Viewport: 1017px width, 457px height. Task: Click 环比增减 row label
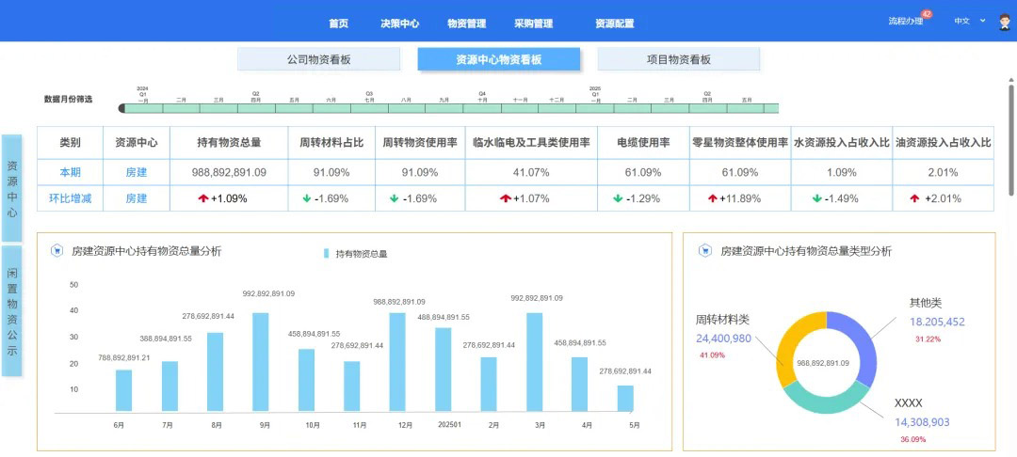pos(70,198)
